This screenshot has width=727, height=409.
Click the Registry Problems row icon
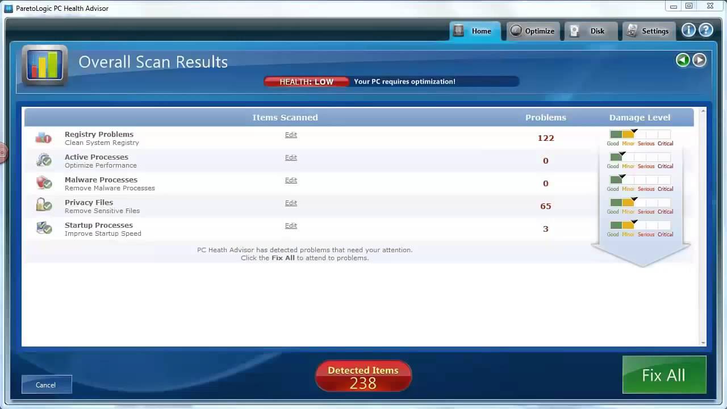click(44, 138)
